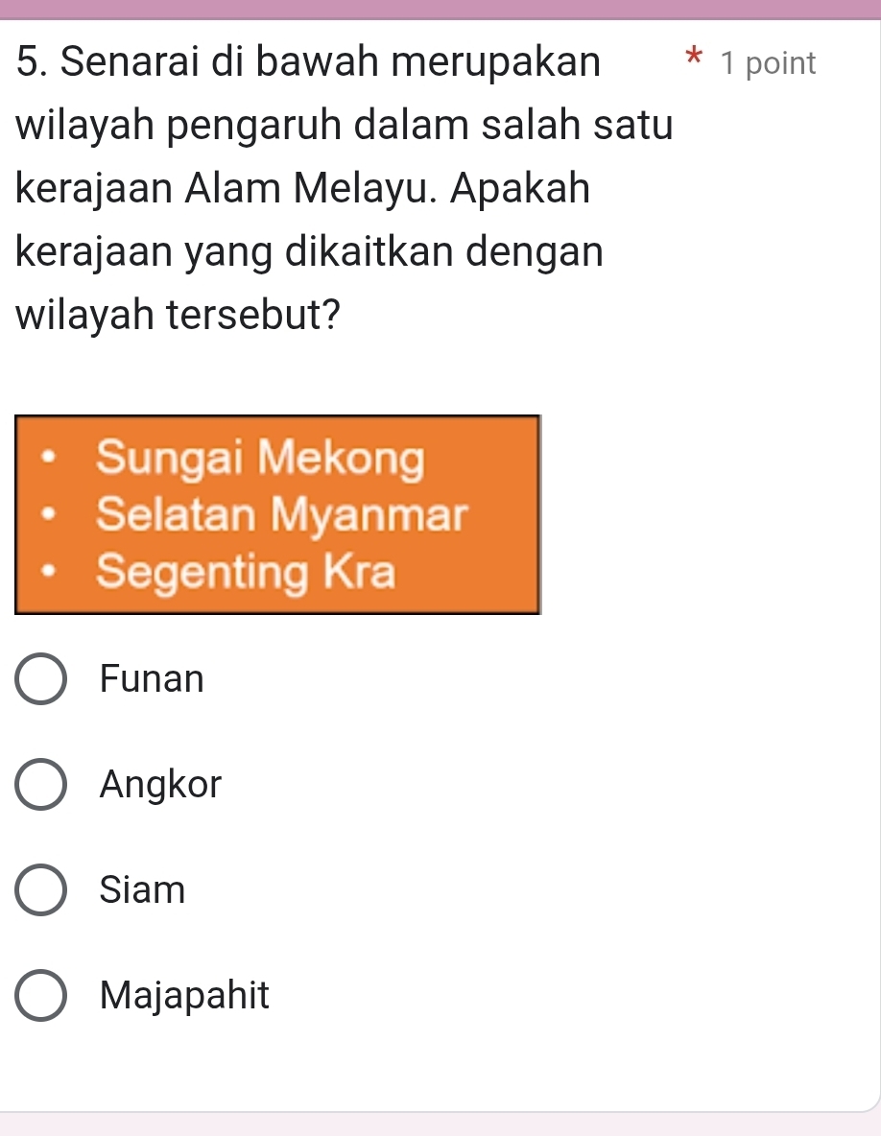Click the "Funan" answer label
881x1136 pixels.
[x=152, y=680]
